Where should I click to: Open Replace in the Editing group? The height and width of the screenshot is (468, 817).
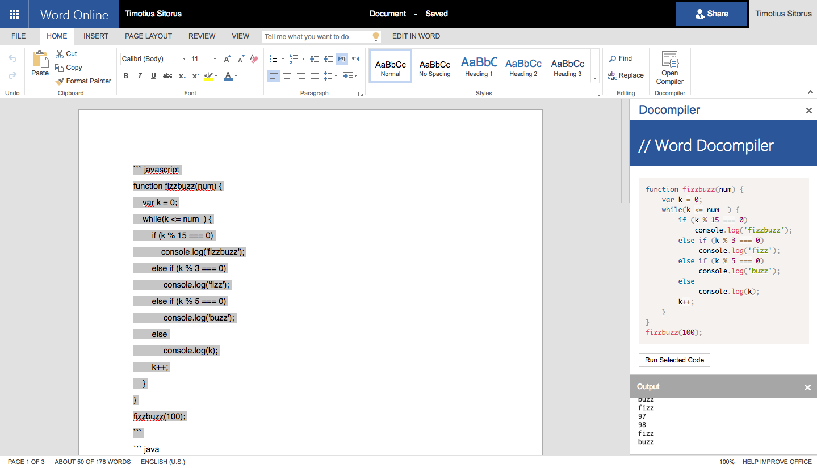626,75
